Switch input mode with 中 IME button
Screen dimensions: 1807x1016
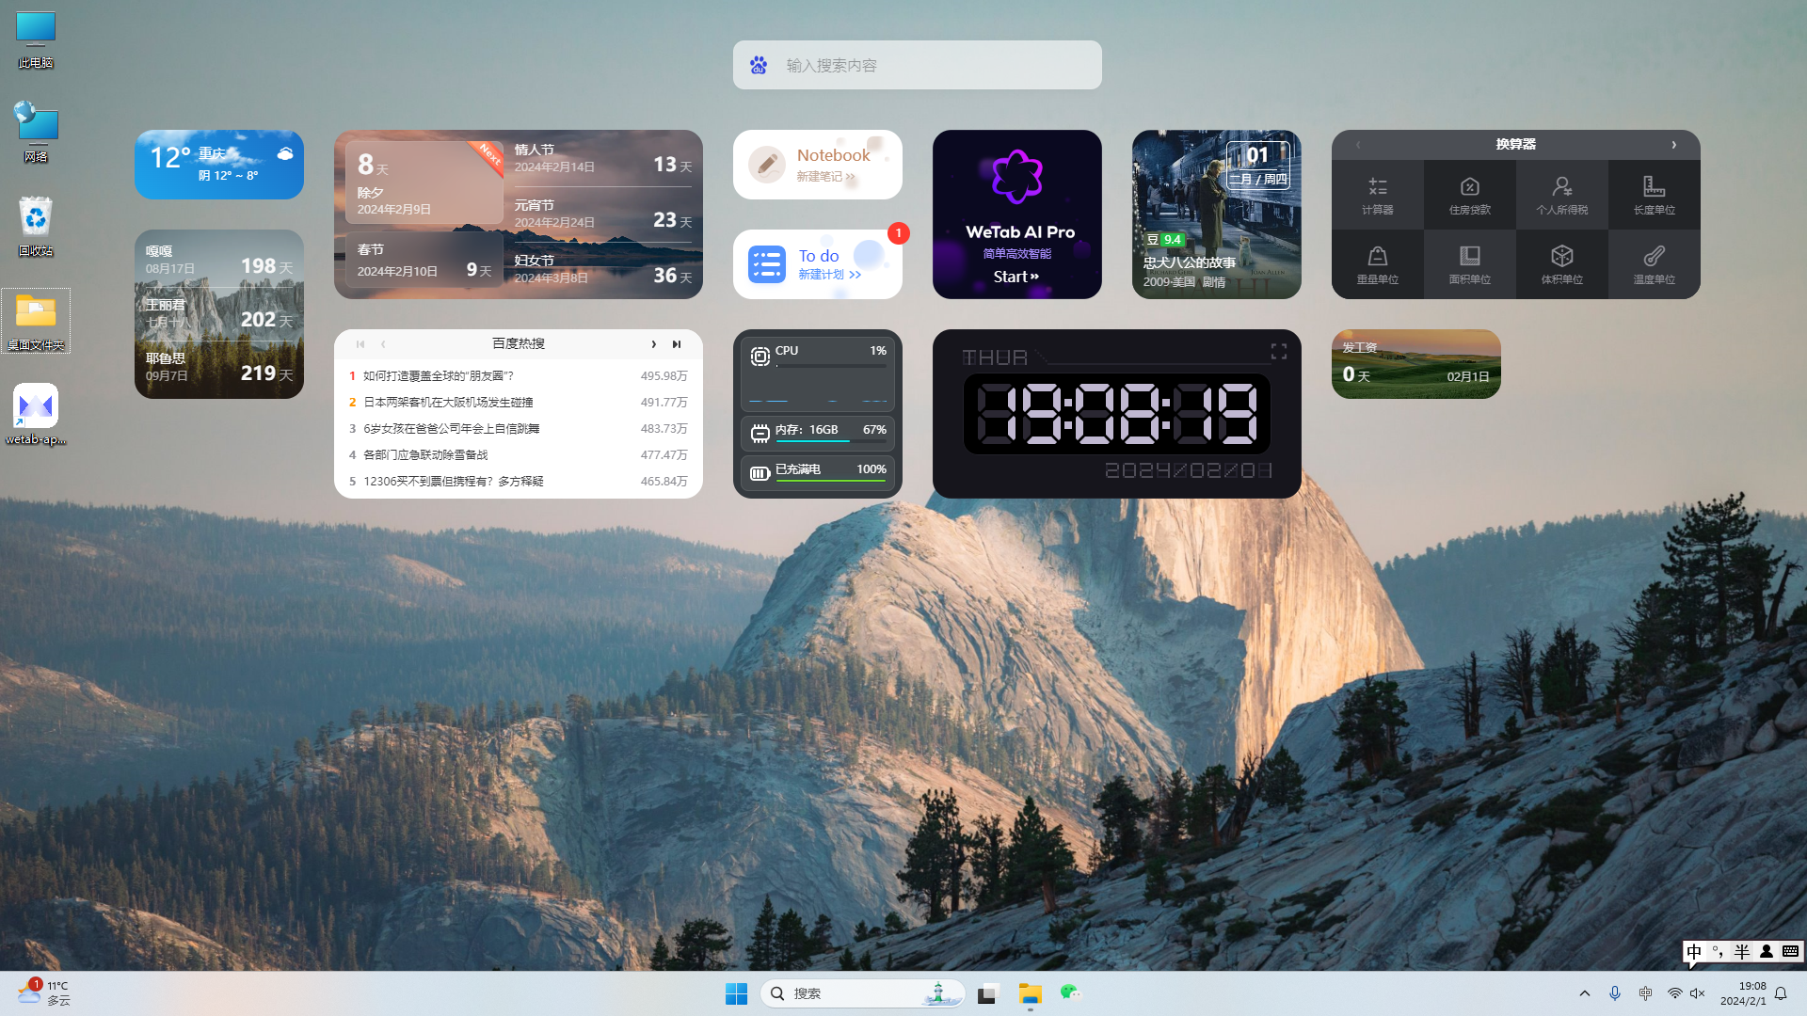pyautogui.click(x=1694, y=951)
